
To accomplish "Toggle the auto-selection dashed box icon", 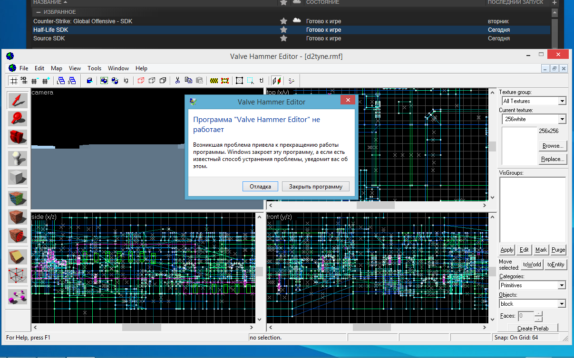I will click(x=251, y=80).
